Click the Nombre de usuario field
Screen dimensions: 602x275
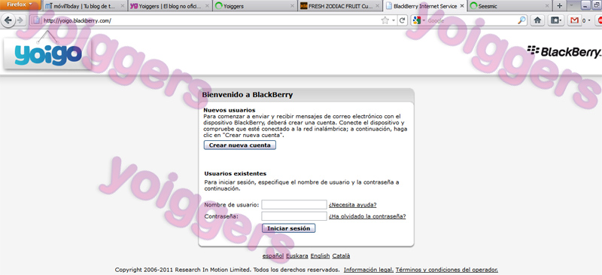[294, 205]
